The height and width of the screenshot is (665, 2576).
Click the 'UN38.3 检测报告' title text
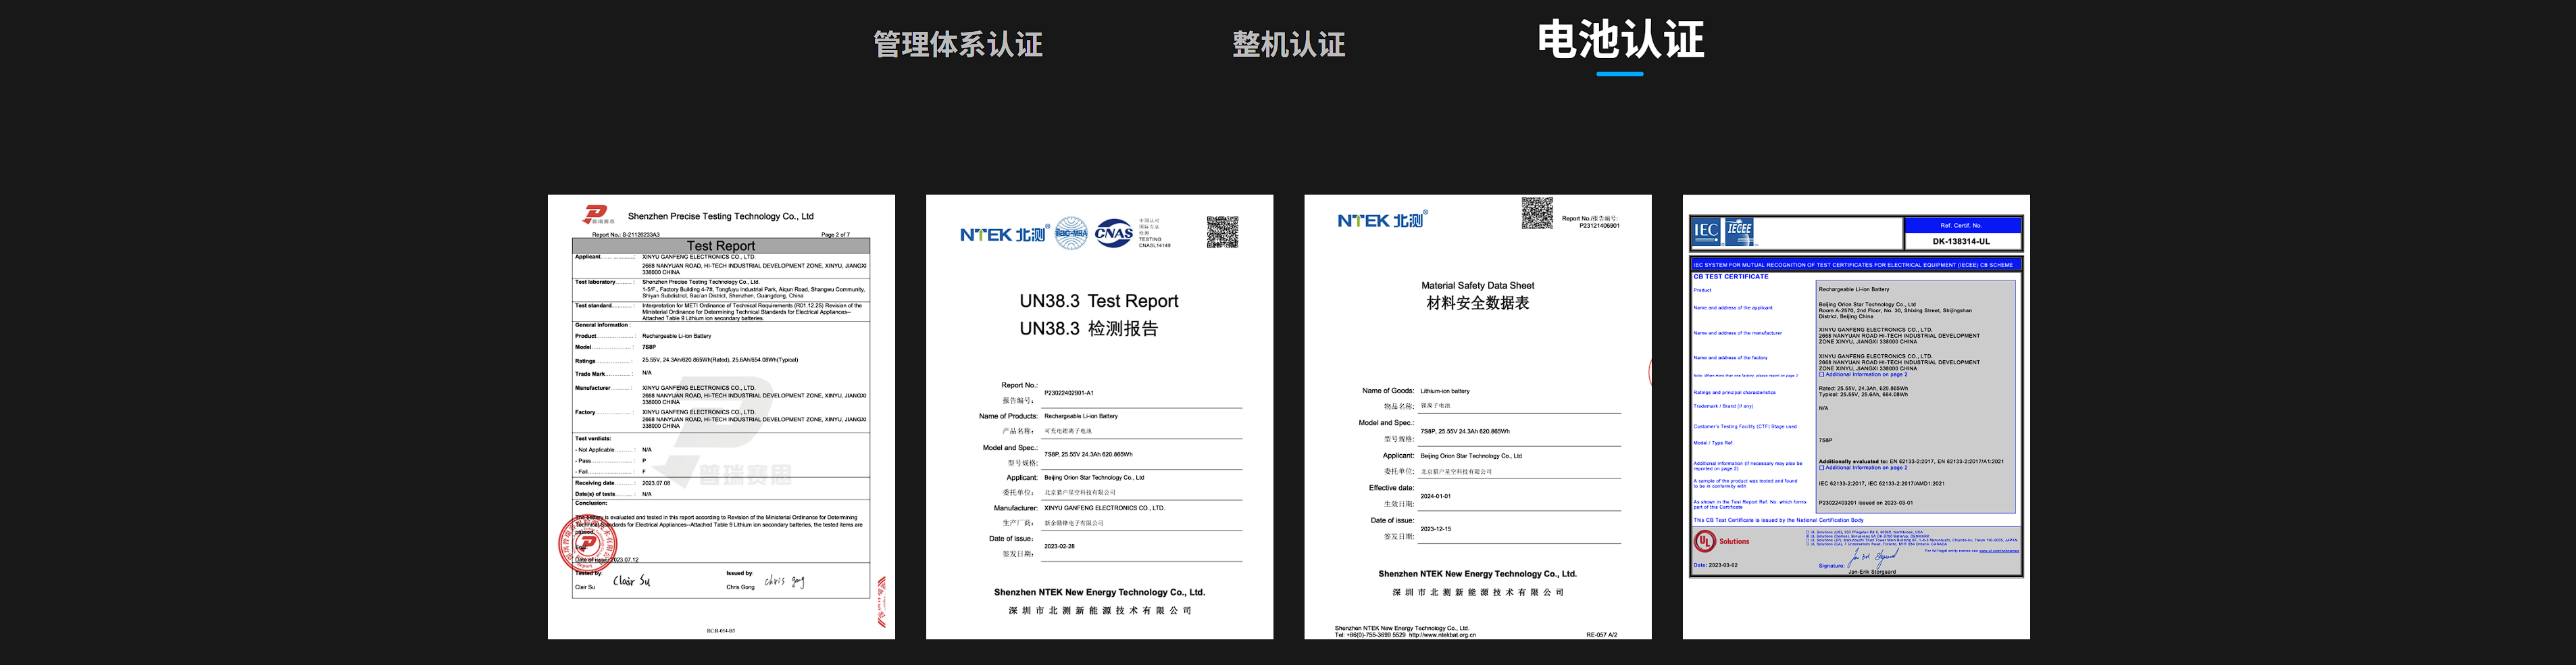[1088, 328]
